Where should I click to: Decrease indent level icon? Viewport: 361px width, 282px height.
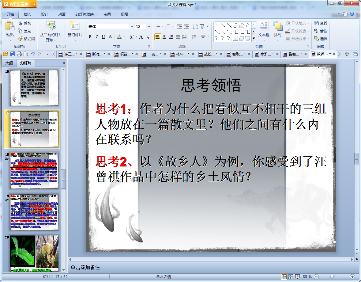[179, 26]
